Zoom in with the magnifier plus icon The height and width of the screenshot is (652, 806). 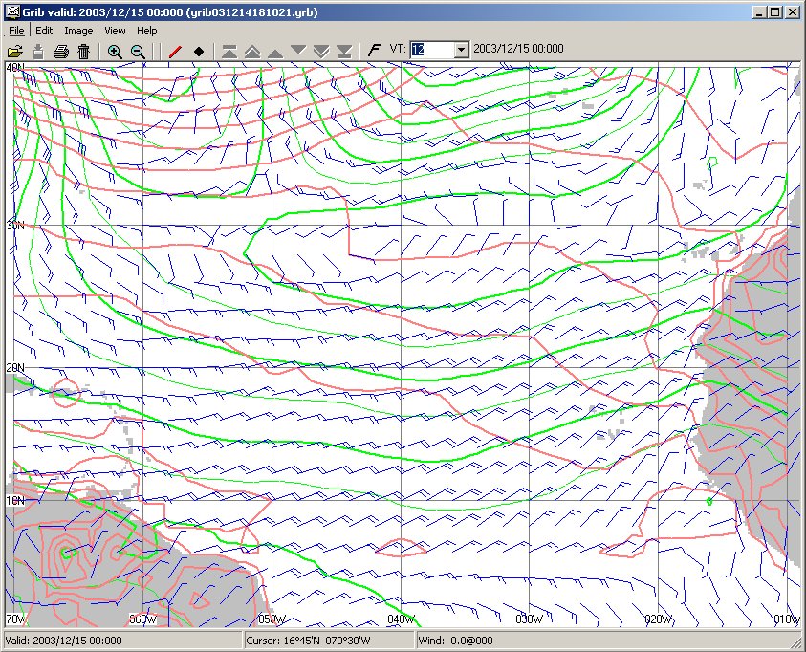pyautogui.click(x=115, y=52)
